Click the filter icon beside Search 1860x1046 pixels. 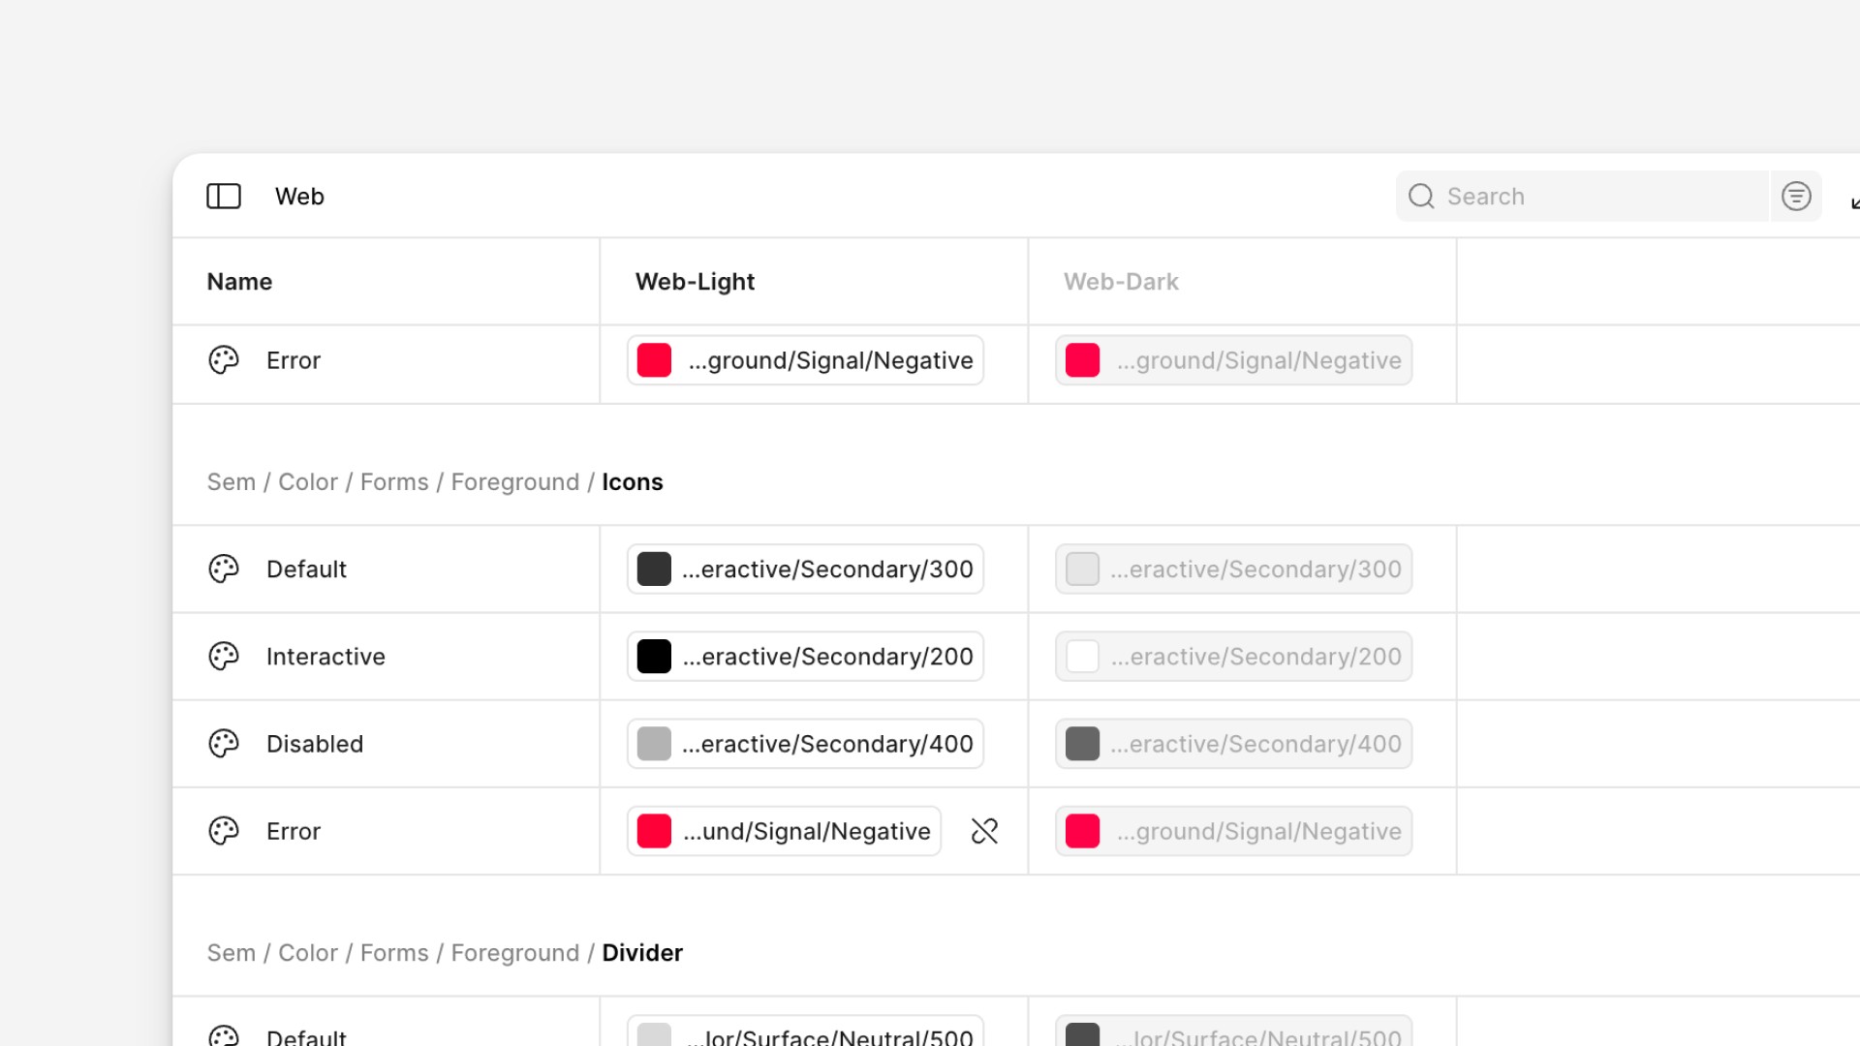(1796, 197)
